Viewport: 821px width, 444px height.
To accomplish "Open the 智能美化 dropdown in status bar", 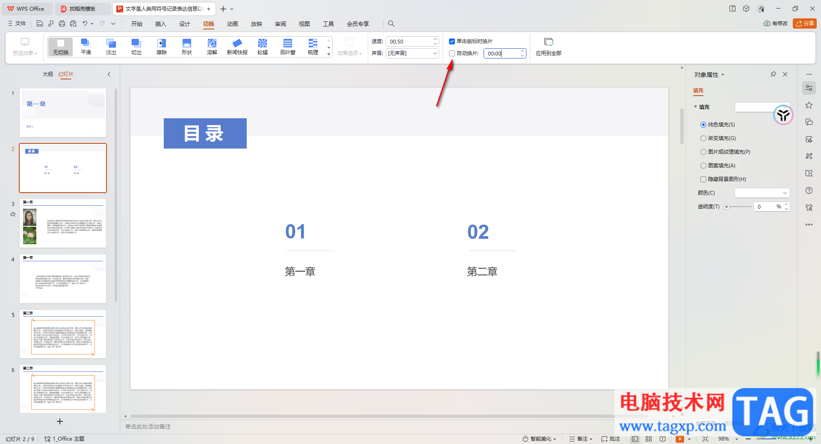I will (539, 439).
